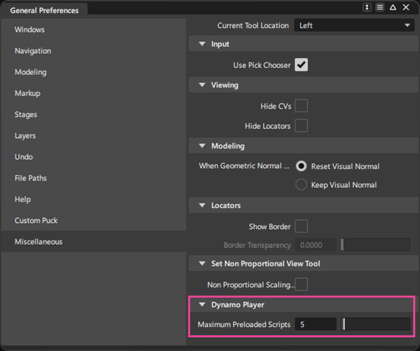Collapse the Viewing section
This screenshot has width=420, height=351.
coord(202,85)
